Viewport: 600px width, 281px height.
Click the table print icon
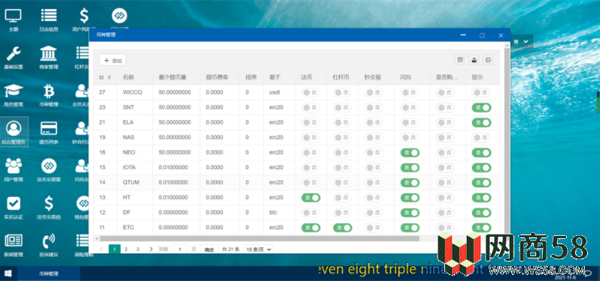coord(488,59)
